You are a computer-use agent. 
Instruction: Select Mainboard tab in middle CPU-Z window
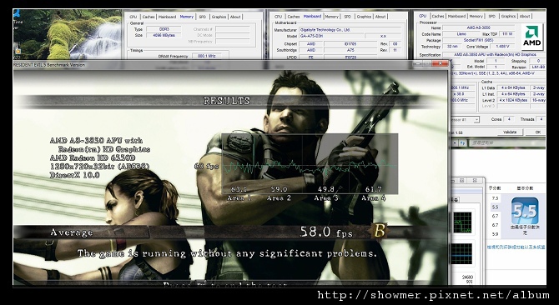(312, 17)
